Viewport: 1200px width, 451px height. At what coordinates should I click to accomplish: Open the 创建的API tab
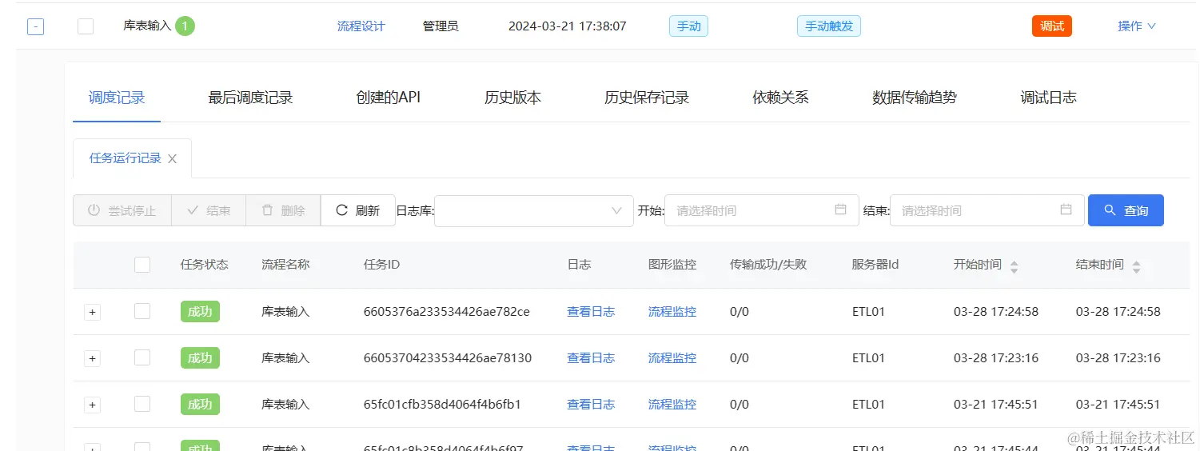click(x=389, y=98)
